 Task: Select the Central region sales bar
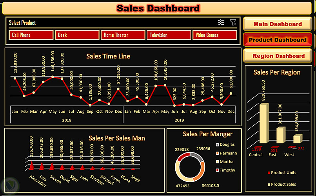pyautogui.click(x=264, y=124)
